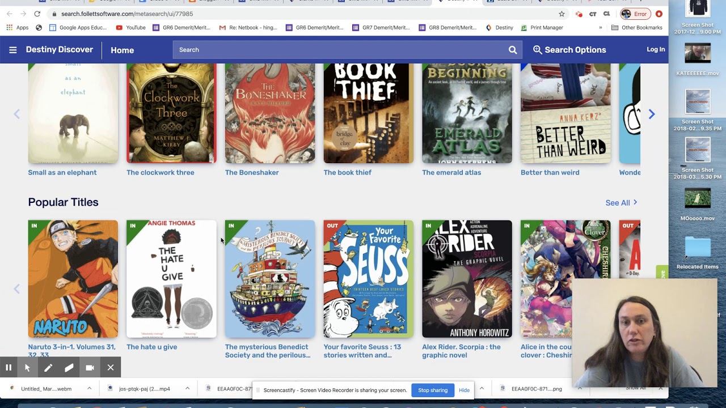Select Screen Shot 2018-03 file on desktop
Viewport: 726px width, 408px height.
coord(698,159)
